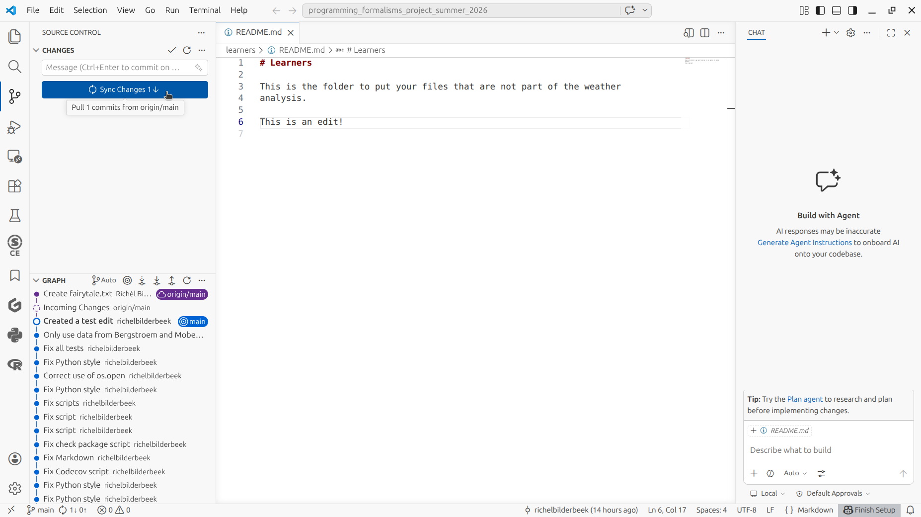The image size is (921, 517).
Task: Open the File menu
Action: (33, 10)
